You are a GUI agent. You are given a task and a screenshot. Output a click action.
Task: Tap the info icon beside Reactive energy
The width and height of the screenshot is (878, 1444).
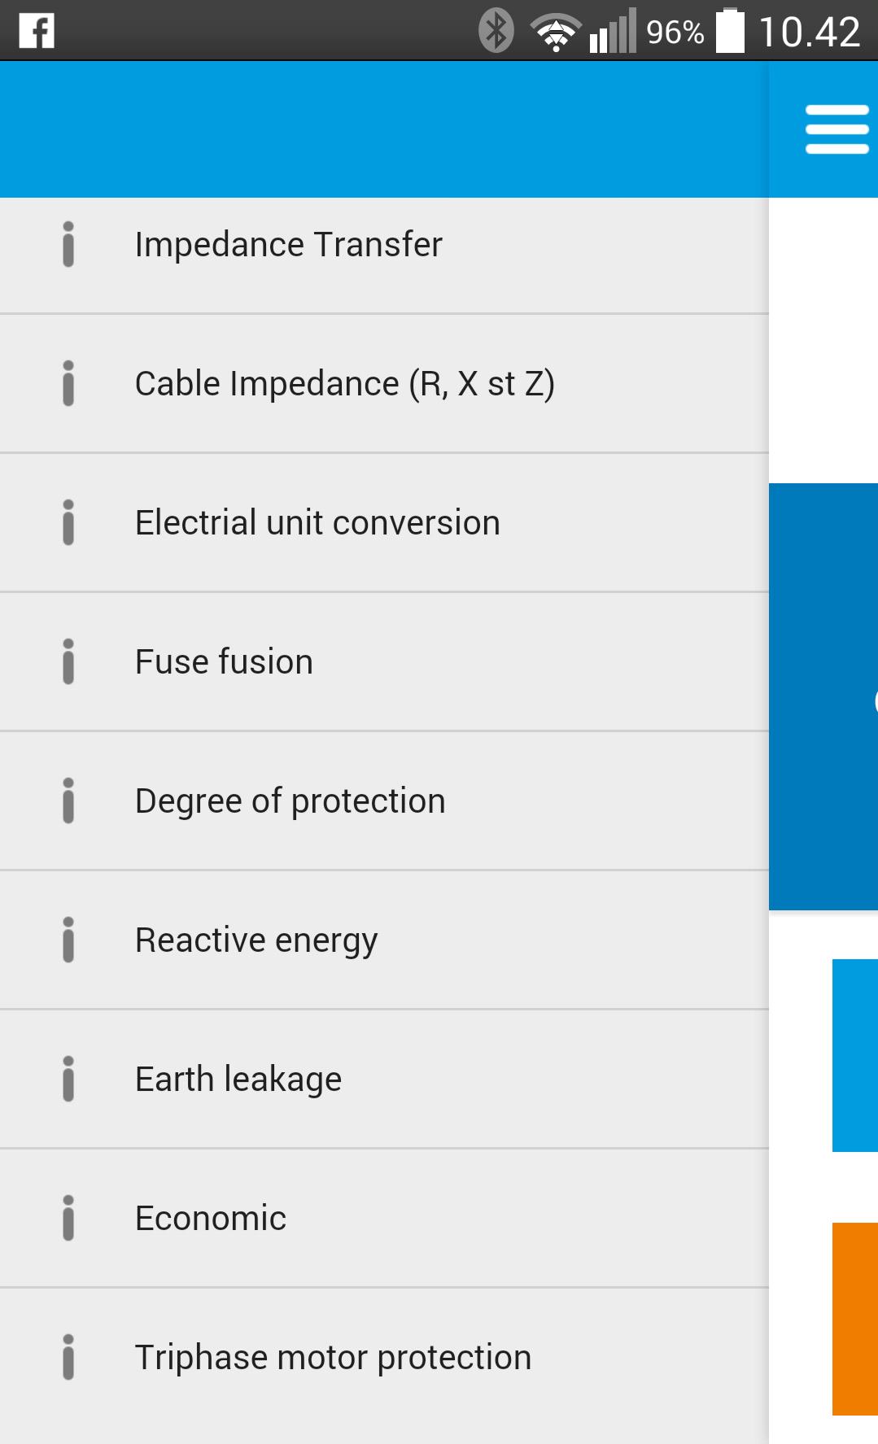pos(67,939)
